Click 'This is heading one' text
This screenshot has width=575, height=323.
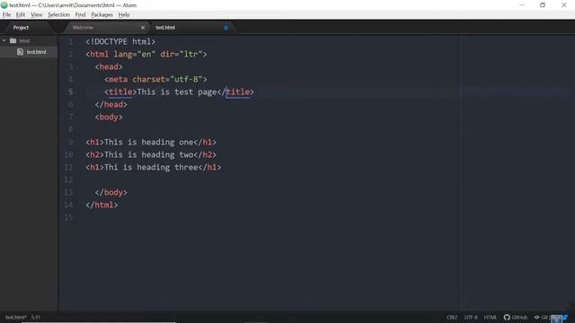click(148, 142)
